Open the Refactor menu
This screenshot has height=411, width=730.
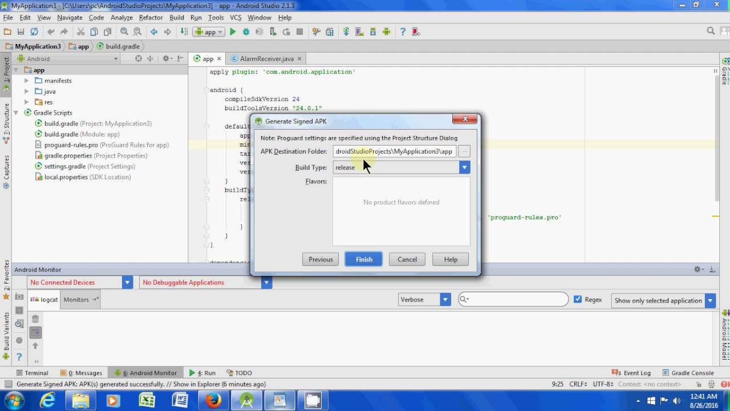[151, 18]
